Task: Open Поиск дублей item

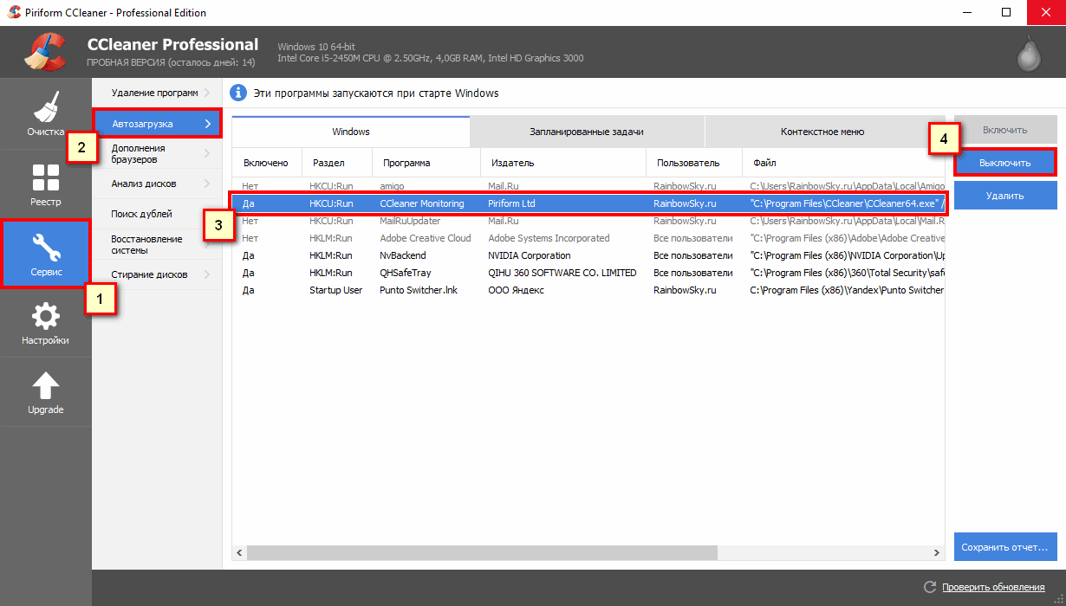Action: pyautogui.click(x=157, y=214)
